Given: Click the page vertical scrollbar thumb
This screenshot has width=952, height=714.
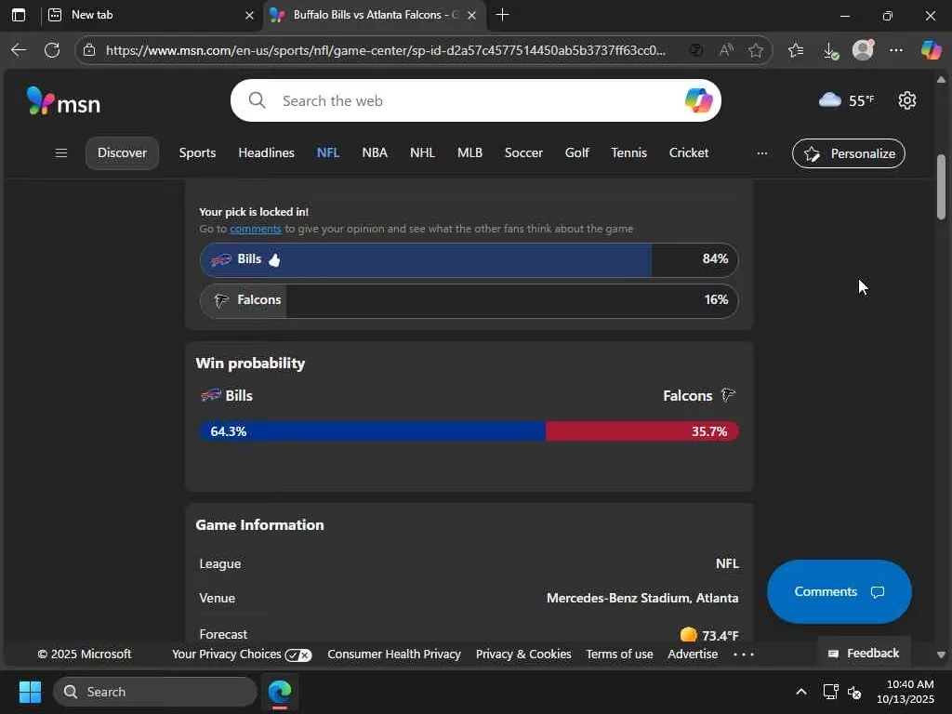Looking at the screenshot, I should pos(941,187).
